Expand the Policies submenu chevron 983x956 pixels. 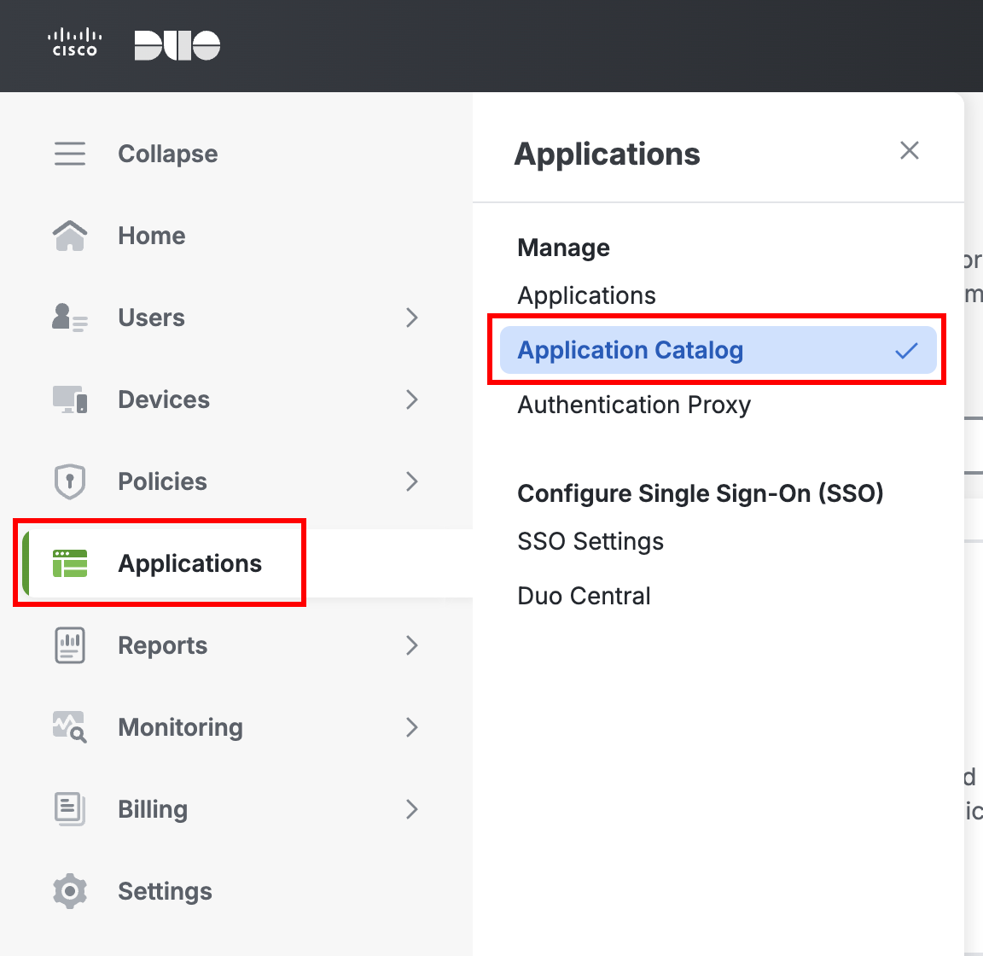pos(411,481)
